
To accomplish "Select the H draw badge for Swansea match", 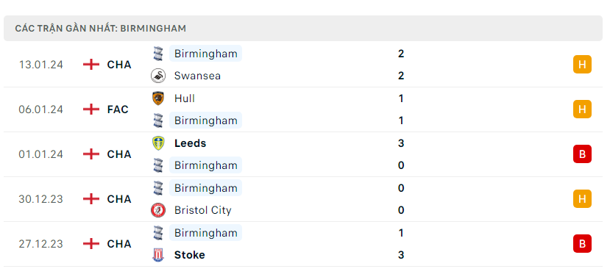I will (x=582, y=65).
